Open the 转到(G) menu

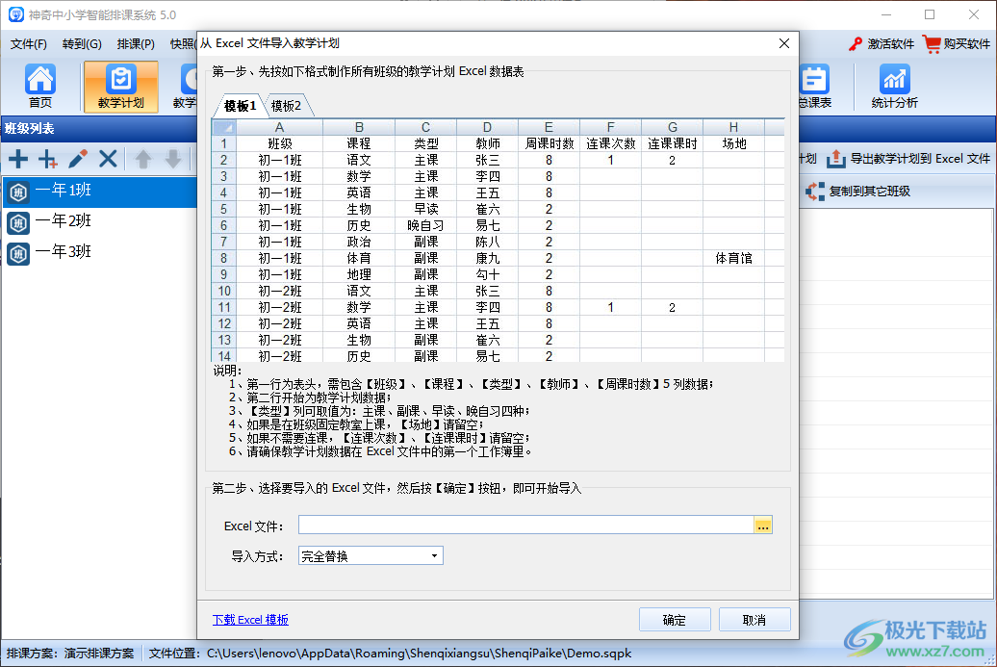[x=82, y=44]
